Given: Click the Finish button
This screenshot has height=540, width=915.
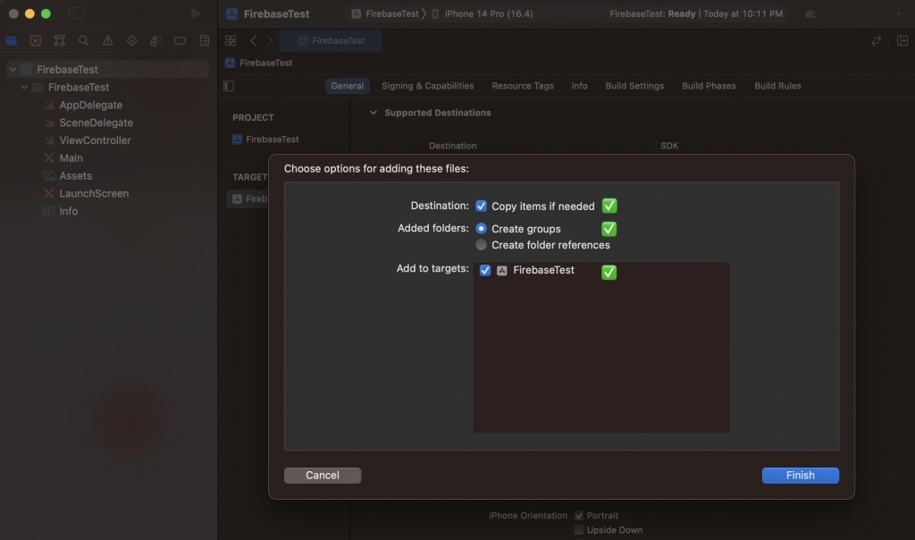Looking at the screenshot, I should click(801, 476).
